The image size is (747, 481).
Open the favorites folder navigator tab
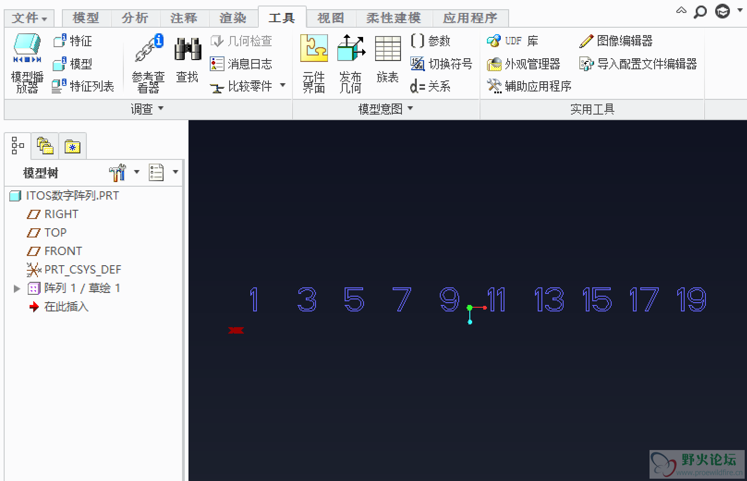point(73,146)
